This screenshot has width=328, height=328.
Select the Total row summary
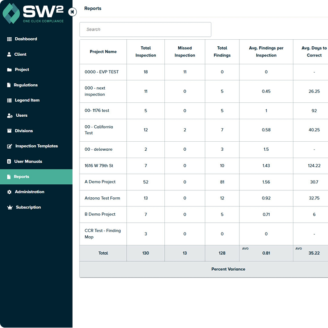pyautogui.click(x=103, y=253)
